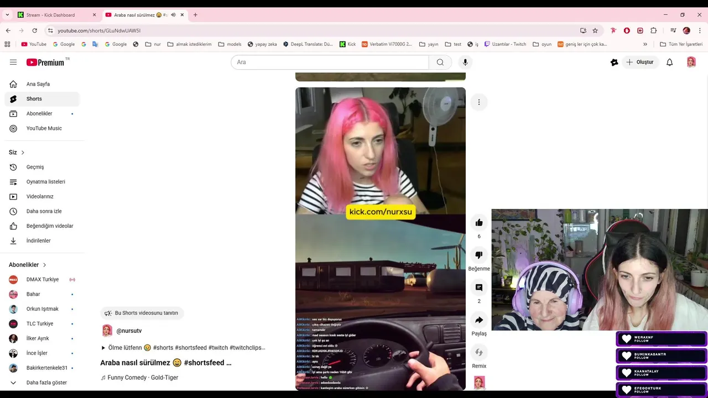Screen dimensions: 708x398
Task: Open TLC Turkiye channel
Action: tap(42, 324)
